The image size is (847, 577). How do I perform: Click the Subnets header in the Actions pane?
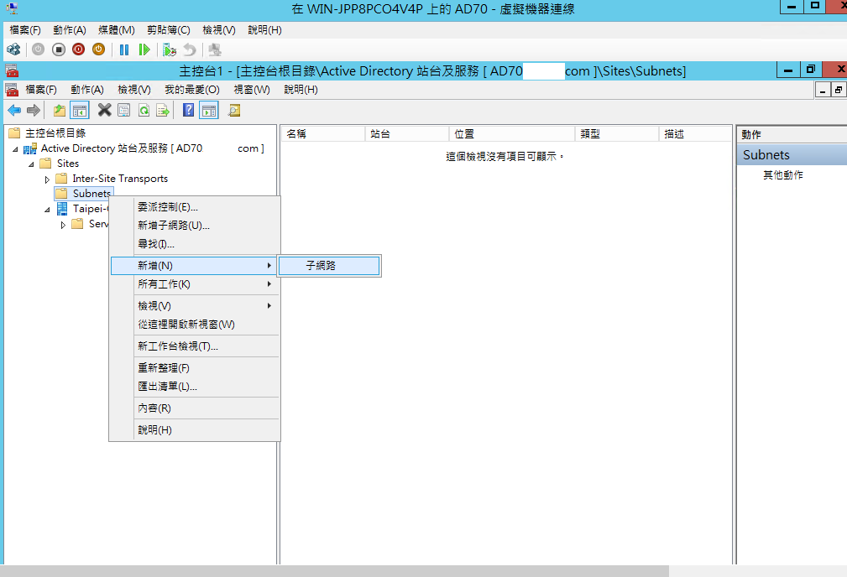click(x=792, y=155)
